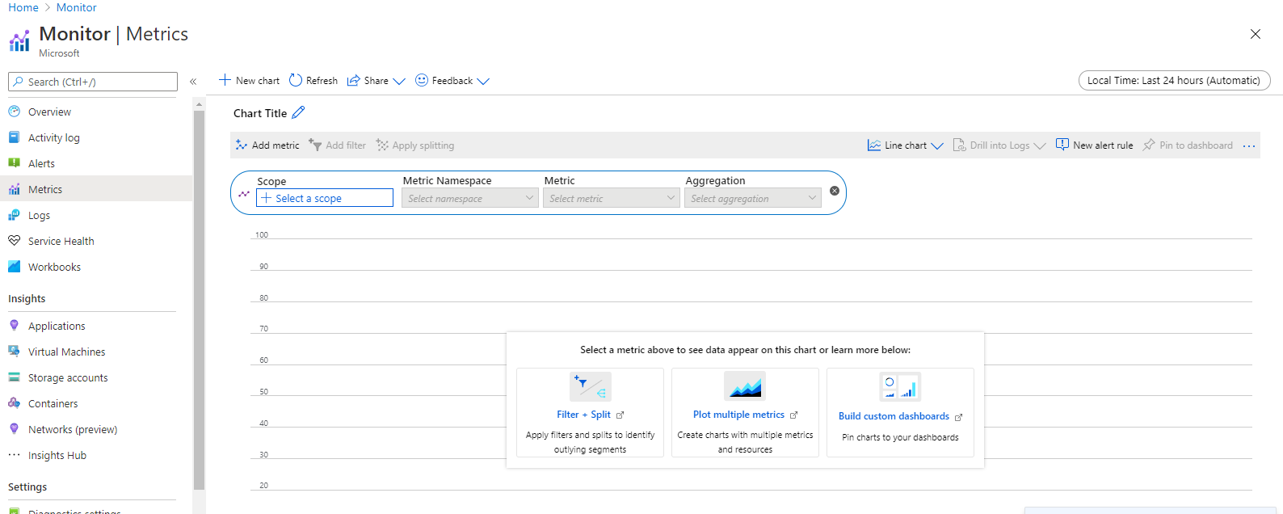Click the Insights section heading

[x=27, y=298]
